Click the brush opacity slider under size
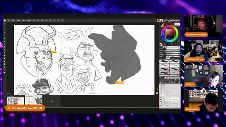The height and width of the screenshot is (127, 226). click(x=173, y=49)
